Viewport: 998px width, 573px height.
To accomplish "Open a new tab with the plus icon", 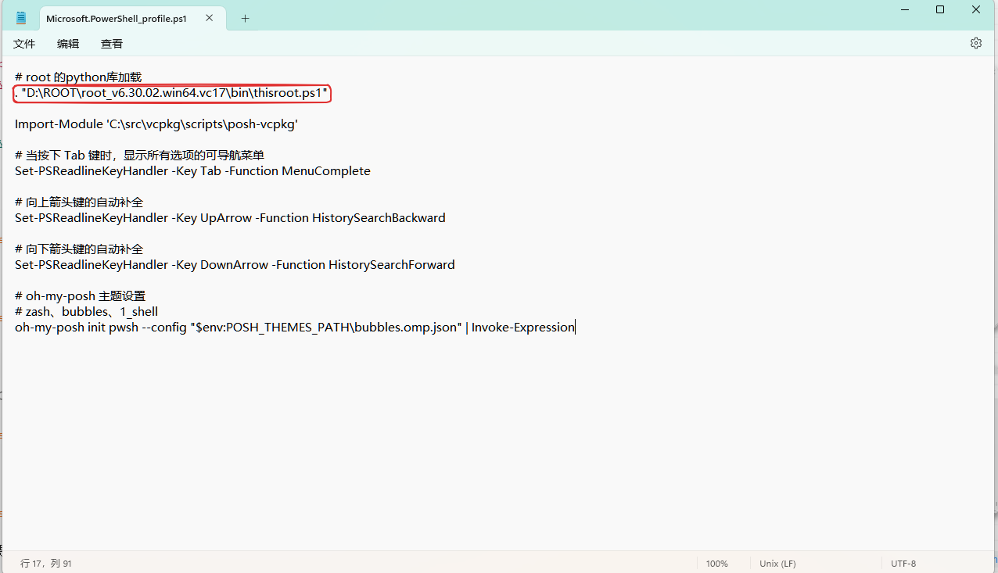I will (x=245, y=17).
